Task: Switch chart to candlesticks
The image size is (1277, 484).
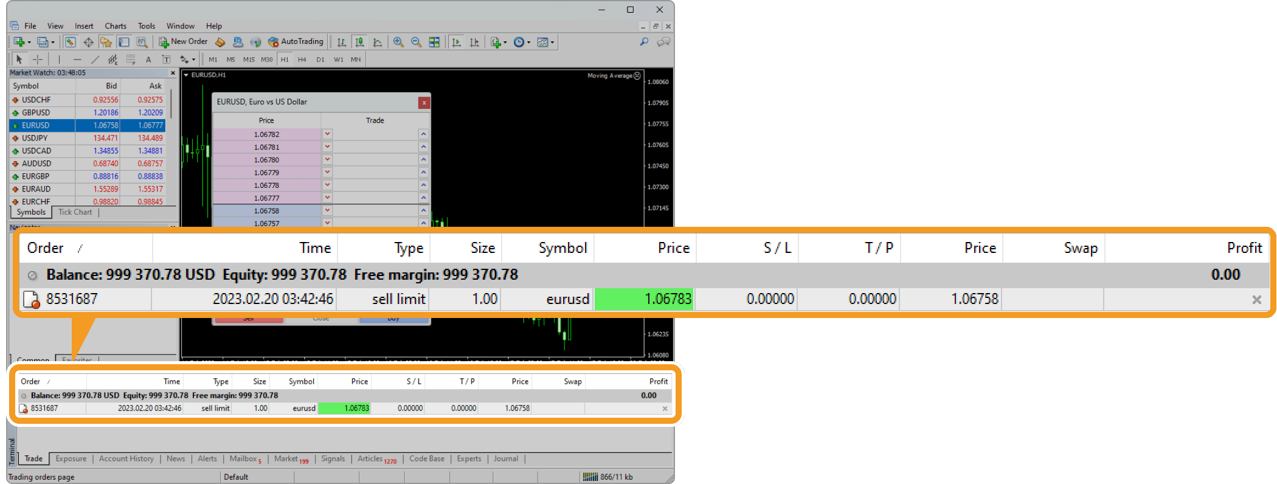Action: click(x=359, y=42)
